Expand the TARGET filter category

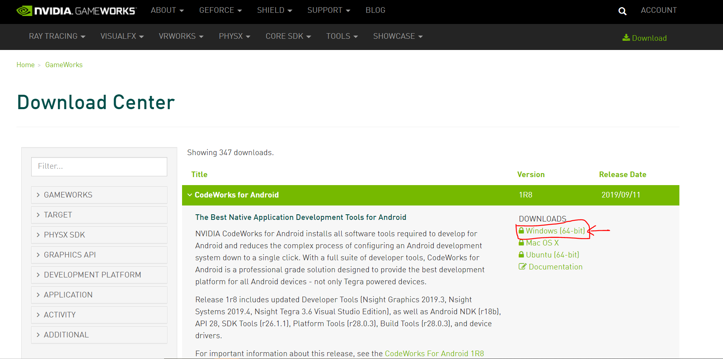click(99, 215)
